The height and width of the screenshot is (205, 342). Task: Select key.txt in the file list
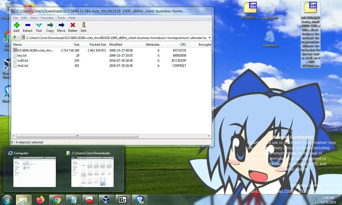click(x=112, y=56)
